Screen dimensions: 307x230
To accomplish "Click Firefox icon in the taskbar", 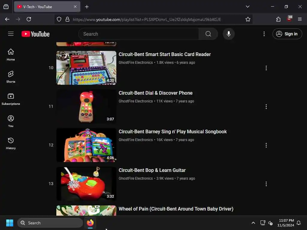I will 90,223.
